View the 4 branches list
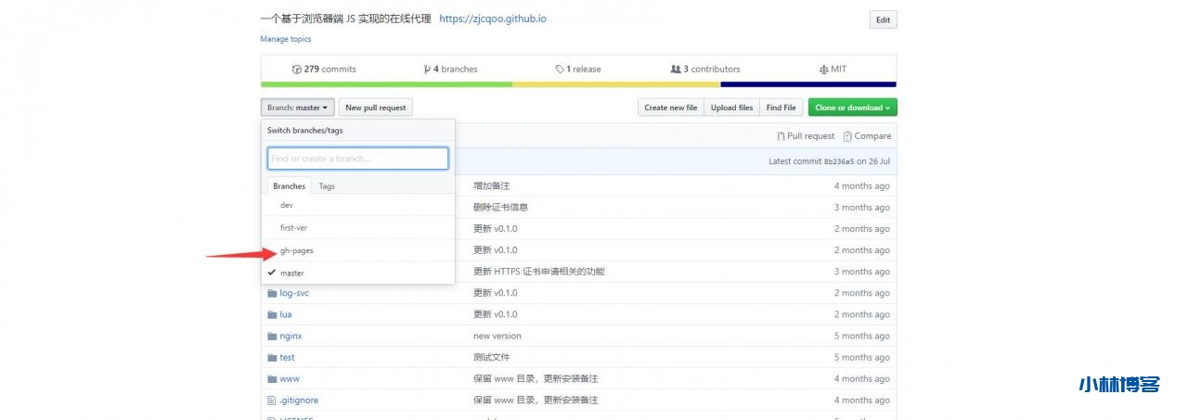The width and height of the screenshot is (1188, 420). pyautogui.click(x=450, y=70)
